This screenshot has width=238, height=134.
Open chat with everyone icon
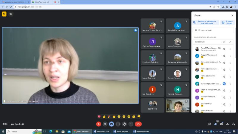tap(222, 124)
